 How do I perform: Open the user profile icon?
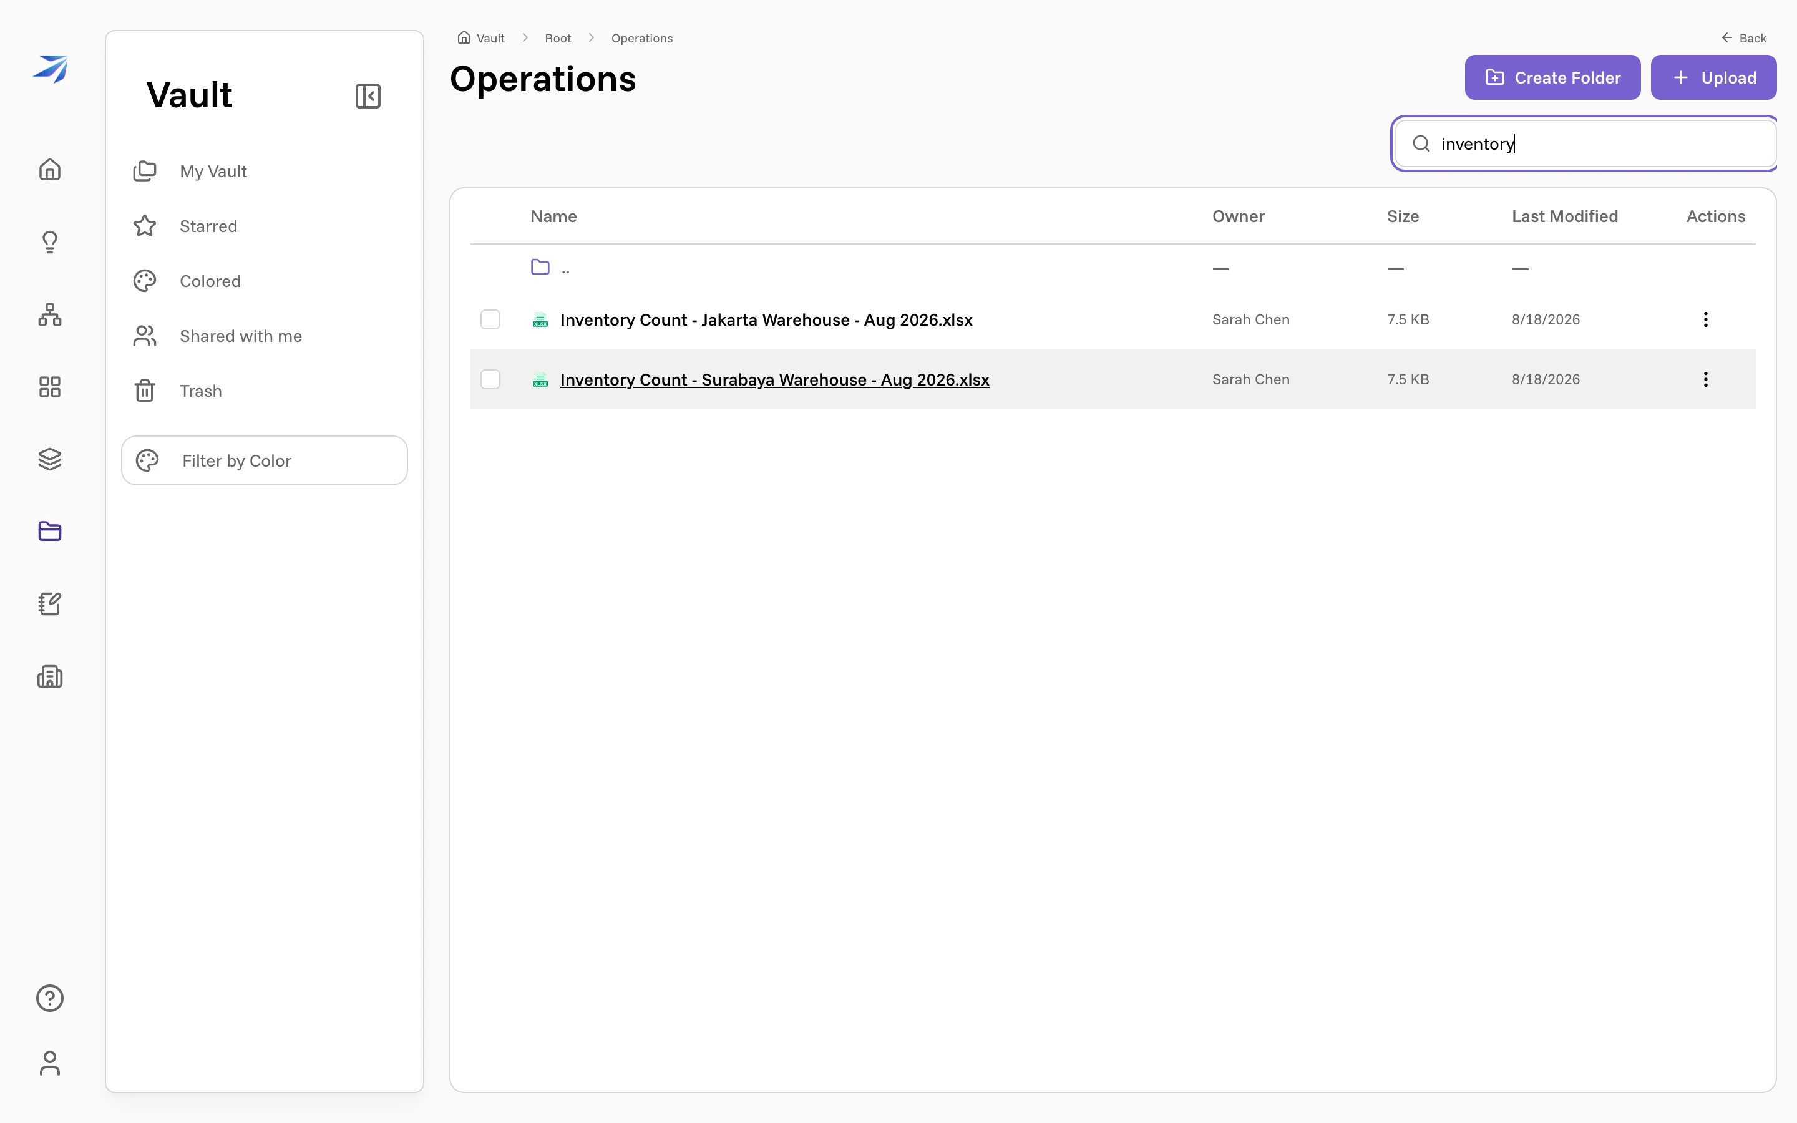50,1063
